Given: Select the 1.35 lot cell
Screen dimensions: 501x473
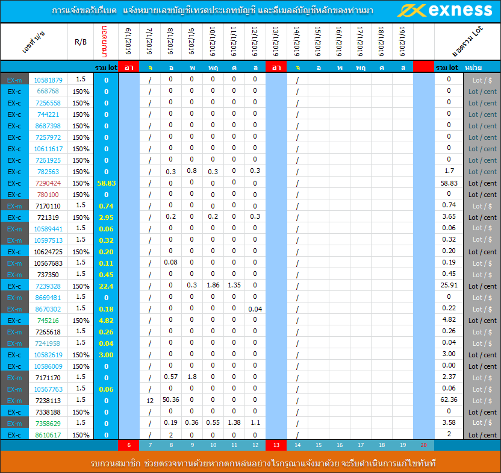Looking at the screenshot, I should click(234, 285).
